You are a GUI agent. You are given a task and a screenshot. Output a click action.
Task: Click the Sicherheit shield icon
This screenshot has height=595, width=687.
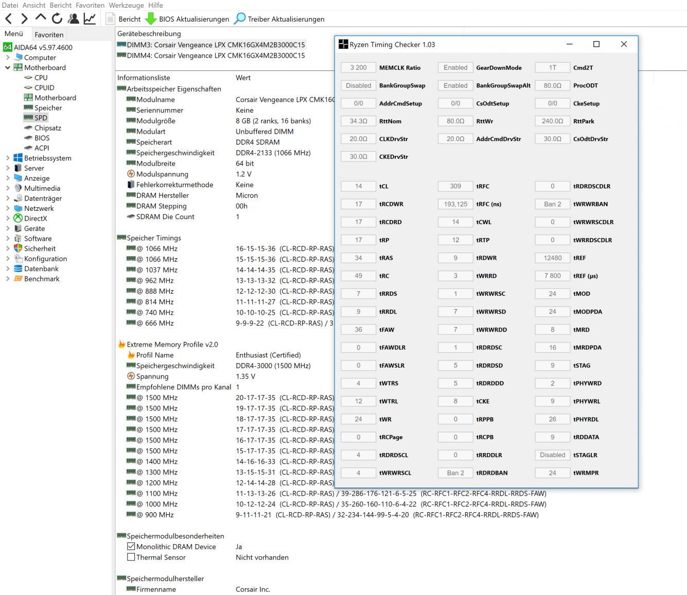coord(18,248)
